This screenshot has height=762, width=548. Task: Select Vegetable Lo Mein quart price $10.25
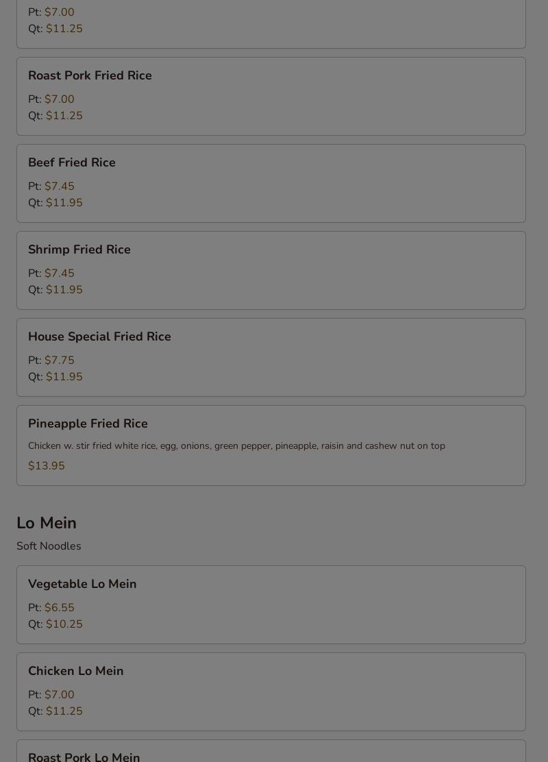point(64,624)
